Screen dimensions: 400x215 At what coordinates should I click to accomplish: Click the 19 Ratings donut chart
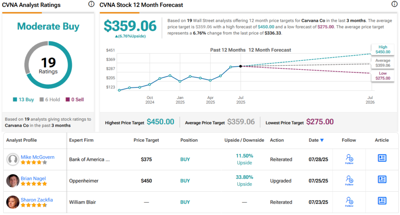click(x=48, y=65)
